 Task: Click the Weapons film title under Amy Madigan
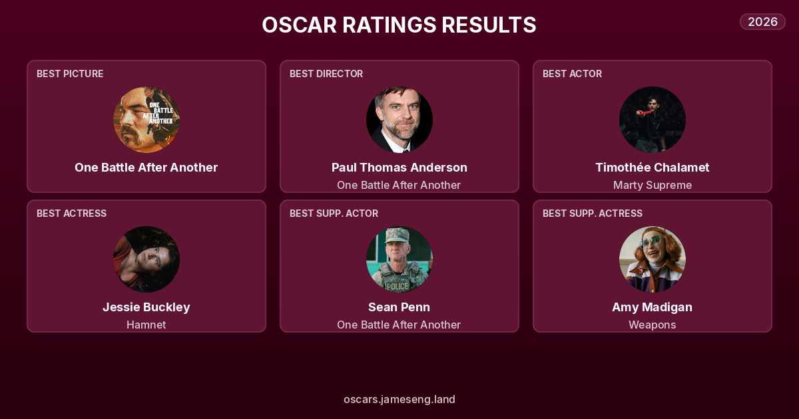pos(653,325)
